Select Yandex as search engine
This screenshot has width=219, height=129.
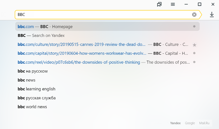coord(175,123)
